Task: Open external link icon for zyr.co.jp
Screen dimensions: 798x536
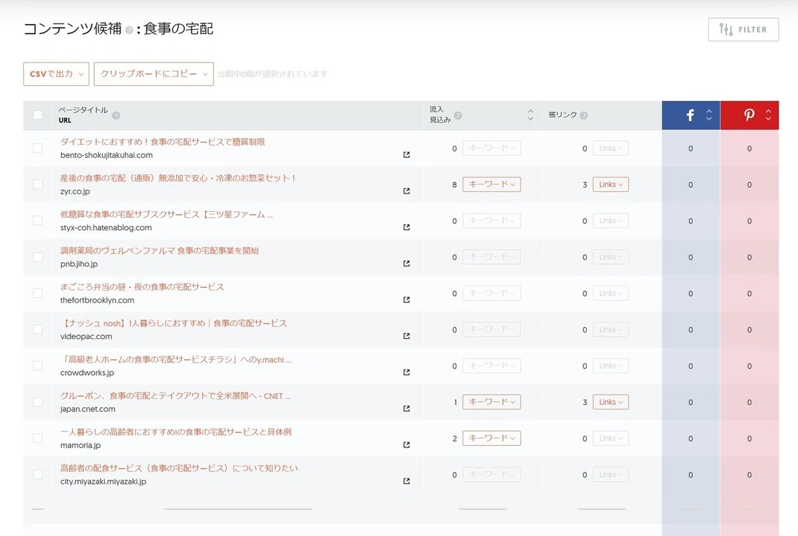Action: point(406,191)
